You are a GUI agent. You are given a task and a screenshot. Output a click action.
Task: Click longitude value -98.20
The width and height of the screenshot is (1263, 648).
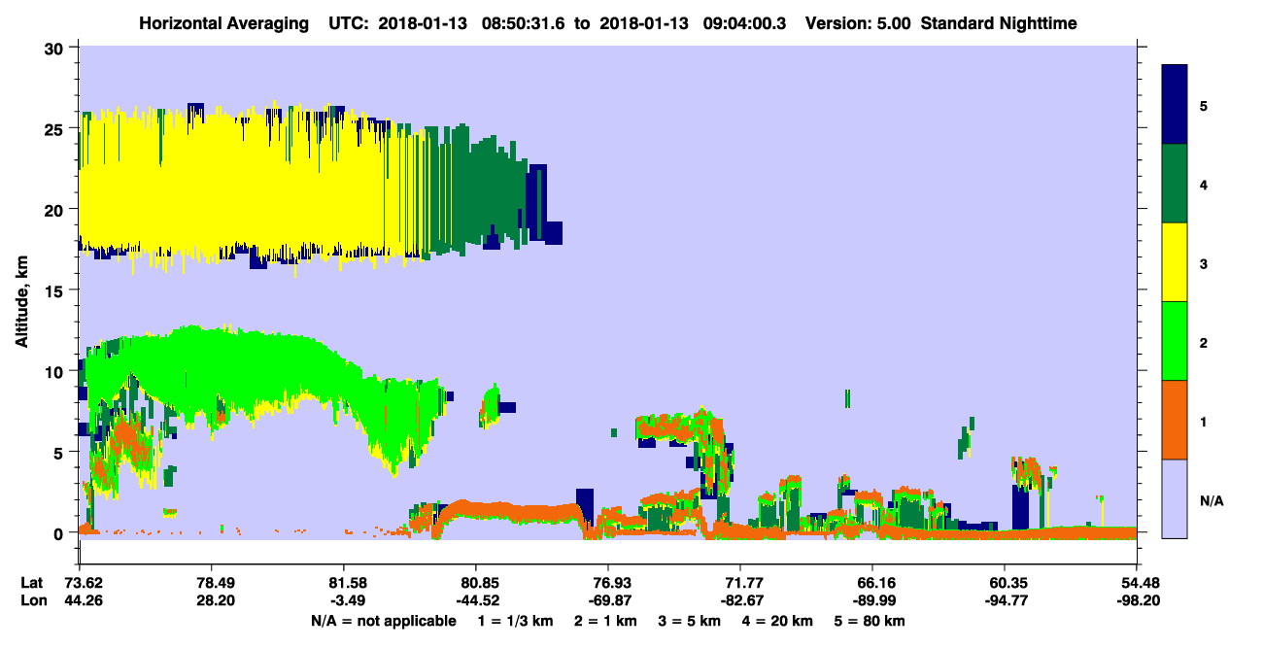click(x=1137, y=600)
